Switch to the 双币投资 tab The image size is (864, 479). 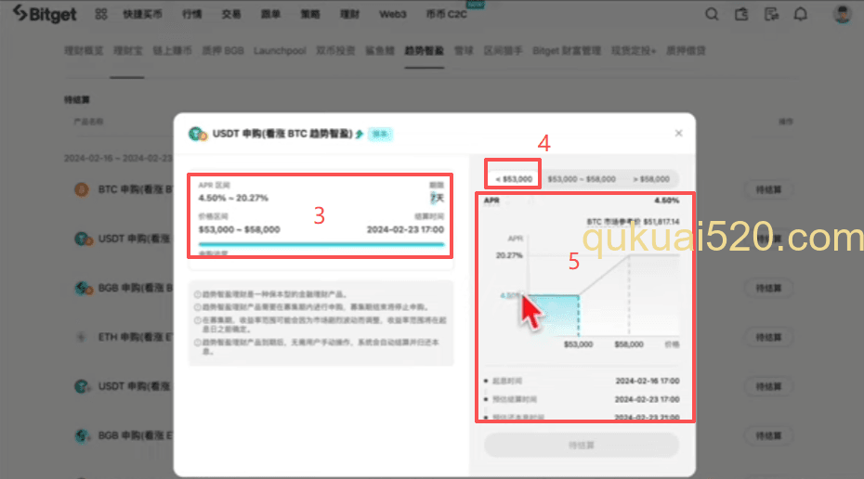(335, 51)
